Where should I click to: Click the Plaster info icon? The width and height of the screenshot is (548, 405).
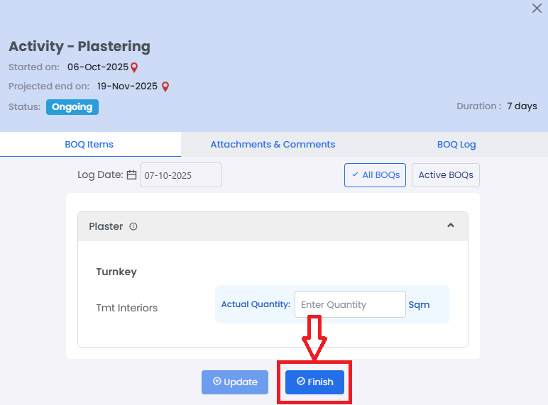(133, 227)
